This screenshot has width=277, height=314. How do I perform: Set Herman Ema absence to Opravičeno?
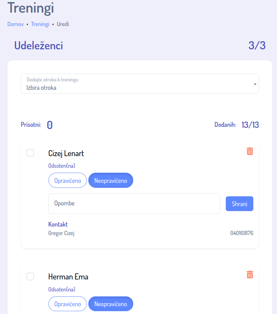(67, 304)
